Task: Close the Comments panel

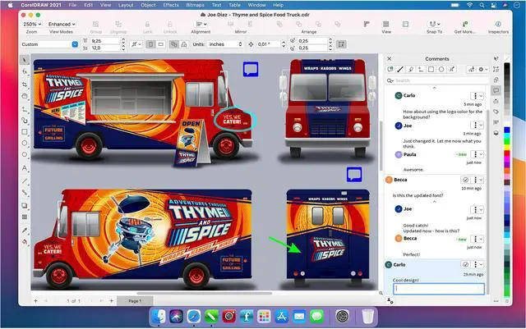Action: [x=389, y=58]
